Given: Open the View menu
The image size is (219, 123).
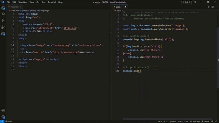Looking at the screenshot, I should point(31,2).
